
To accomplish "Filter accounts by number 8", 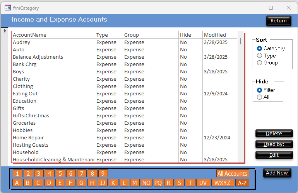I will pos(92,173).
